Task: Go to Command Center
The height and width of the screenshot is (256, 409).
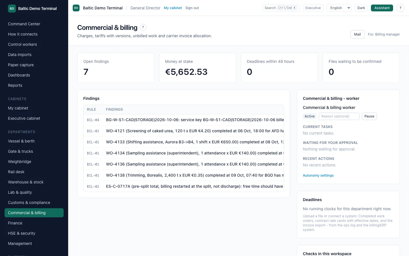Action: coord(34,24)
